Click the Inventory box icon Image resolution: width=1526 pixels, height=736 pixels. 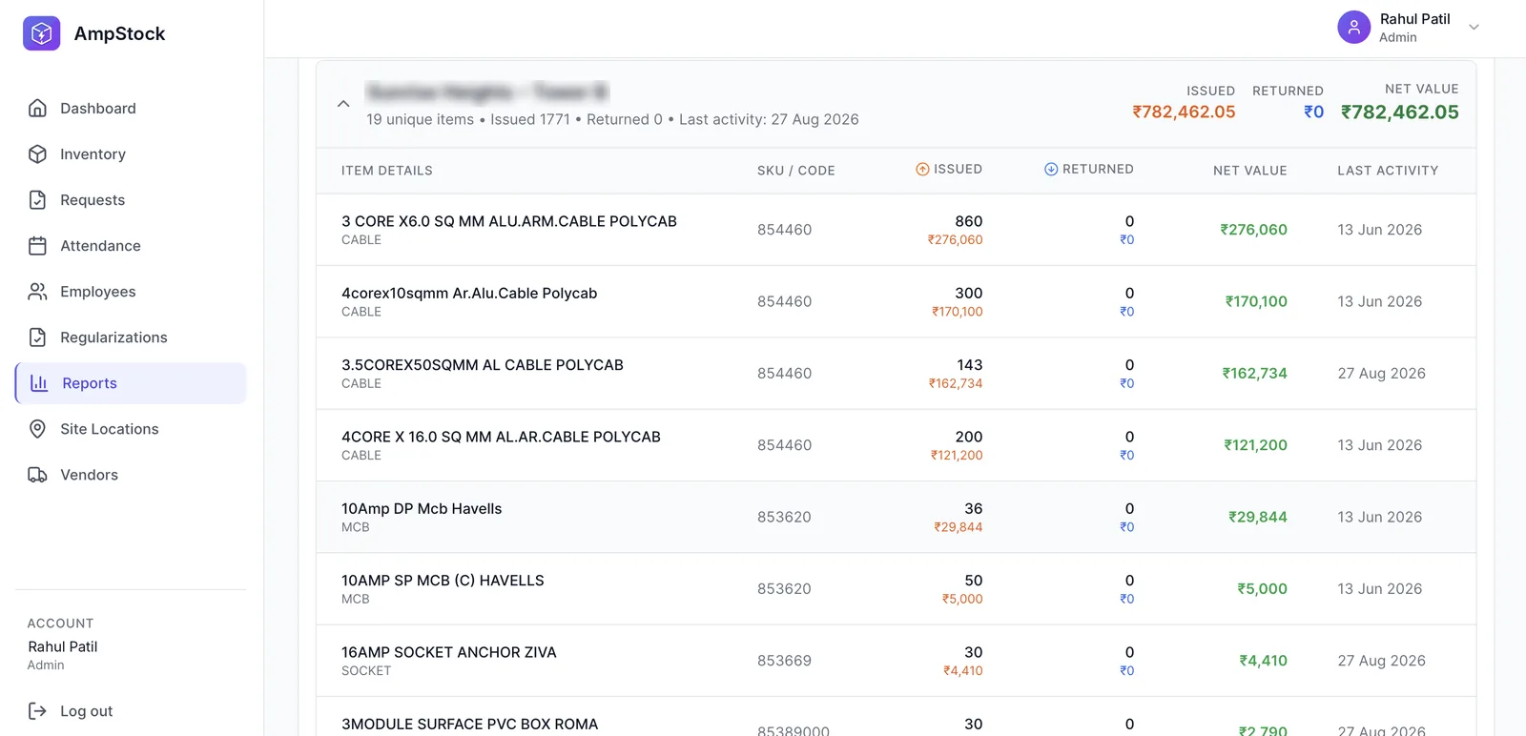click(37, 154)
